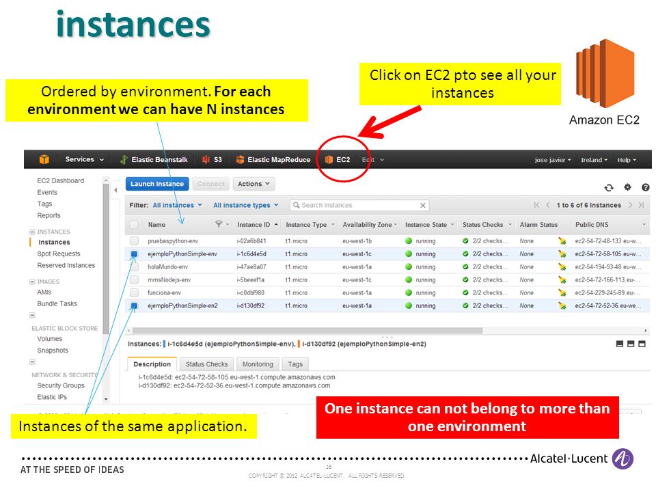Click the AWS console cube home icon
Viewport: 656px width, 492px height.
pos(44,159)
